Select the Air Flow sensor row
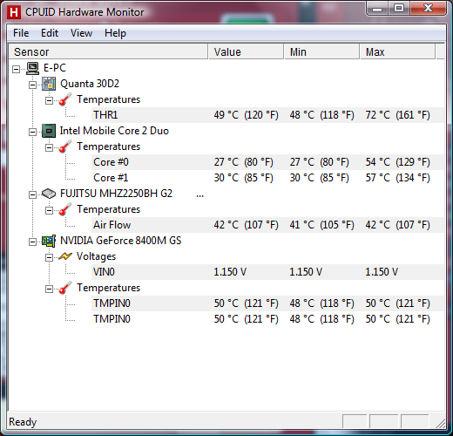Viewport: 453px width, 436px height. 267,225
